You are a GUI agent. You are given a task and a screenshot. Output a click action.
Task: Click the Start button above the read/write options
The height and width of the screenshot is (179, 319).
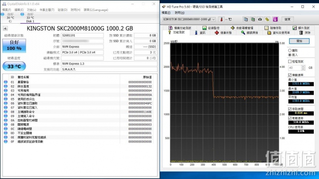point(299,41)
